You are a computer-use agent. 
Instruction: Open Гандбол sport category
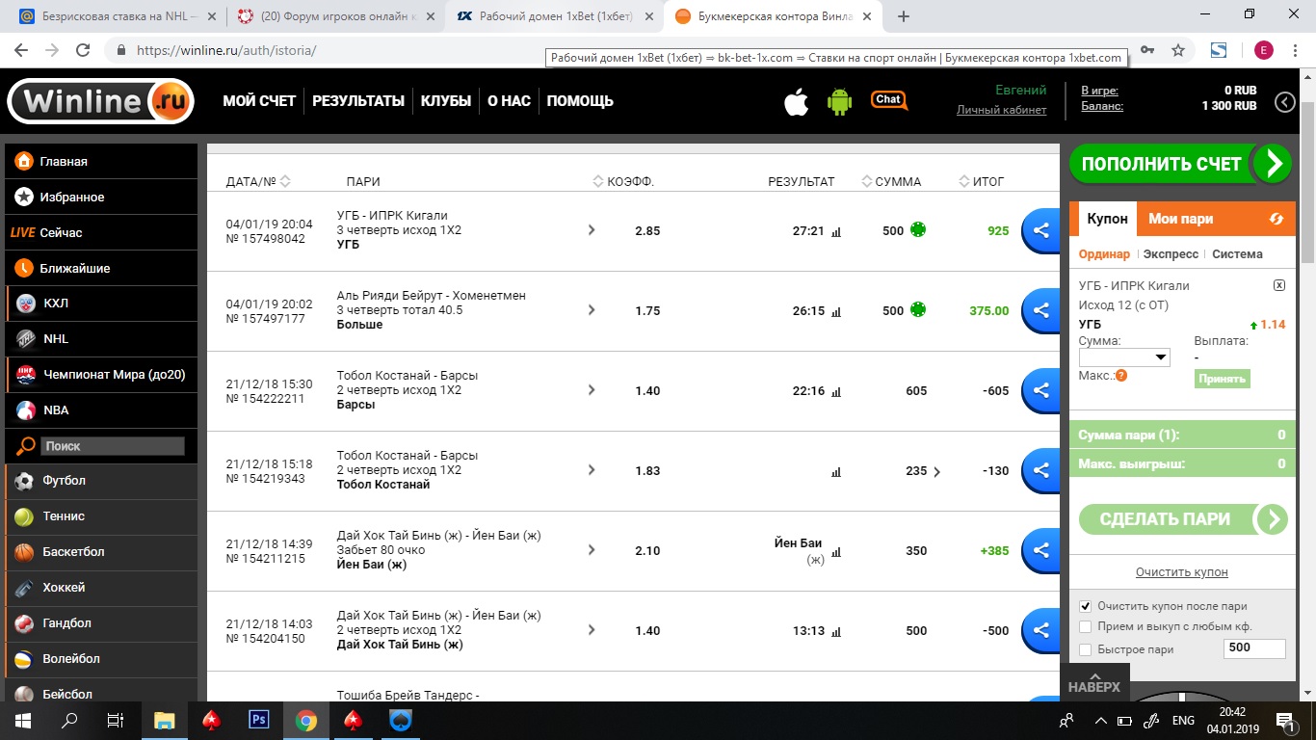point(101,623)
